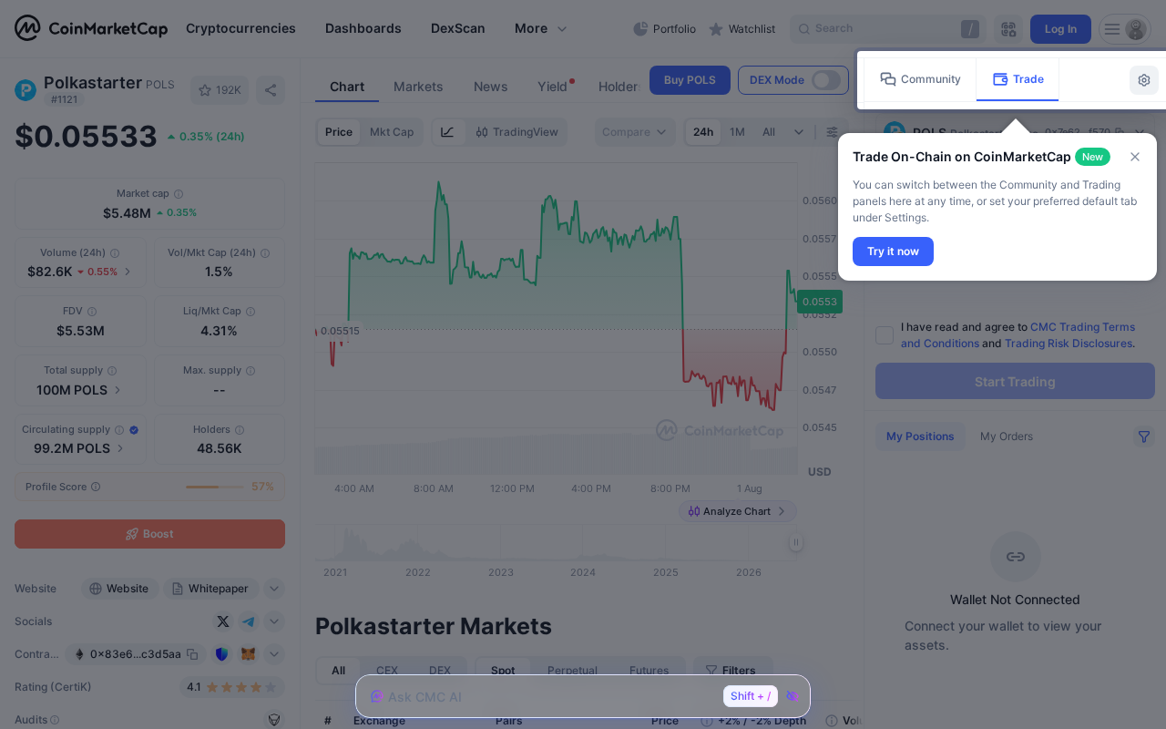Click the Profile Score info icon
Screen dimensions: 1166x729
click(x=96, y=488)
